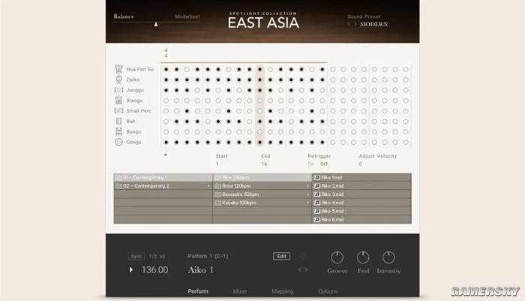Click the MIDI icon of Aiko 4.mid
The width and height of the screenshot is (525, 301).
[317, 203]
